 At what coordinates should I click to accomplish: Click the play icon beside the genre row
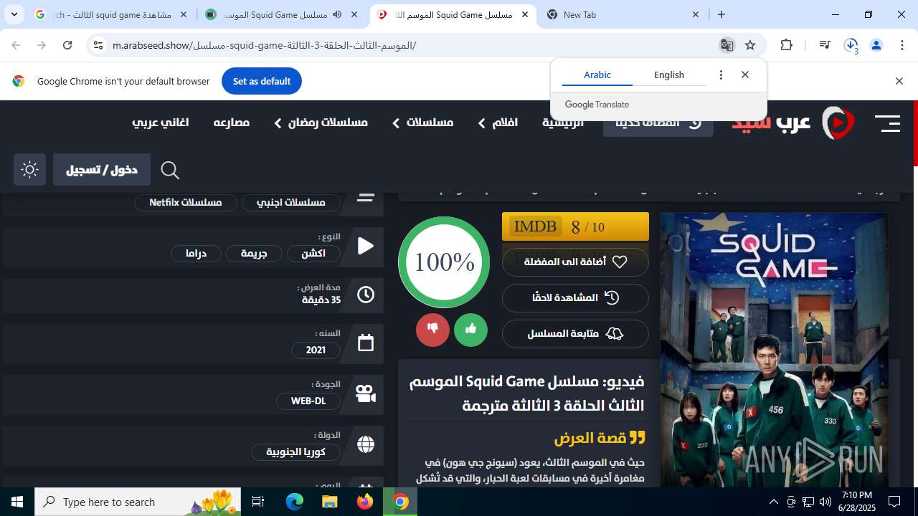click(x=366, y=246)
